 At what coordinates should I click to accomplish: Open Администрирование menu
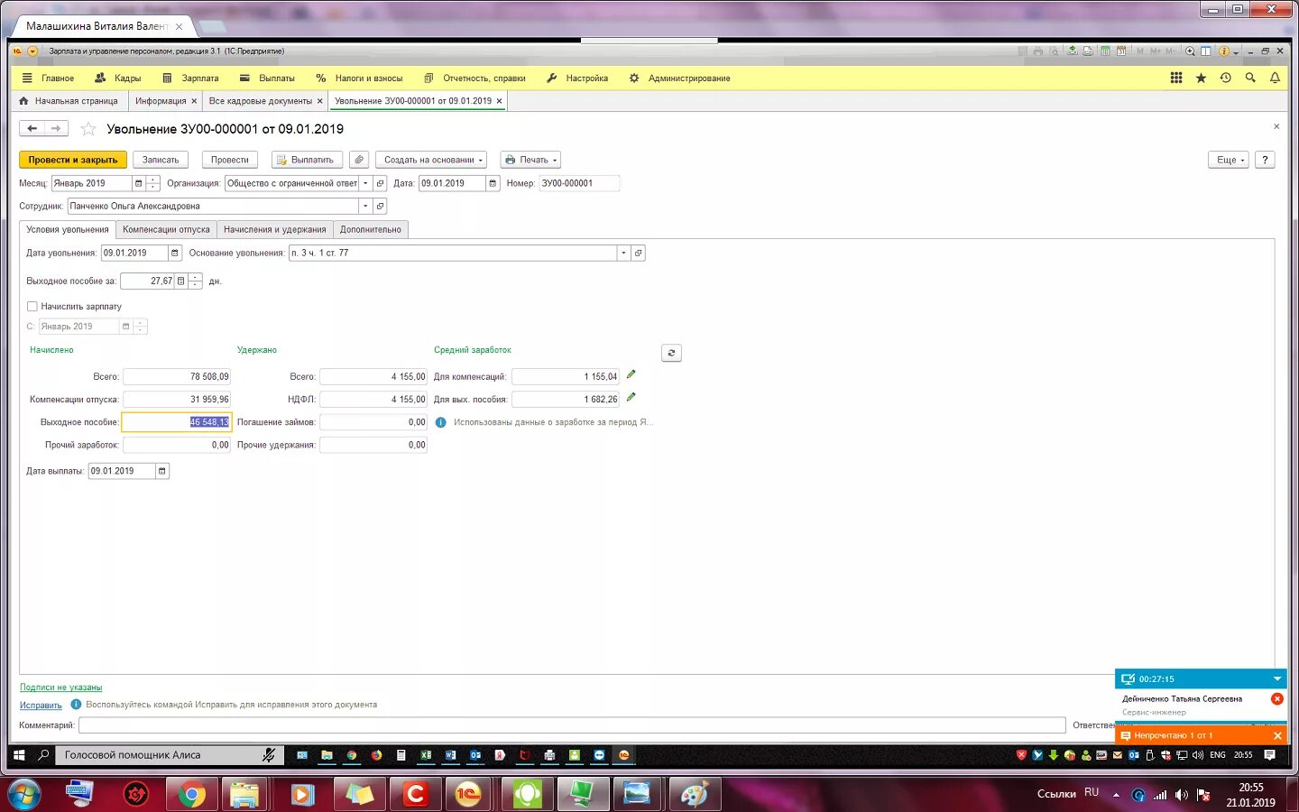pos(679,78)
